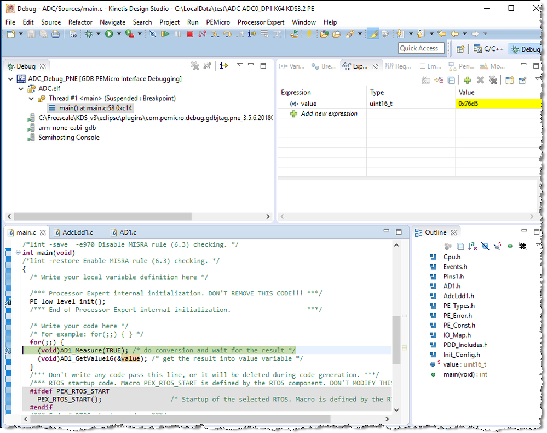
Task: Click Add new expression row
Action: (329, 113)
